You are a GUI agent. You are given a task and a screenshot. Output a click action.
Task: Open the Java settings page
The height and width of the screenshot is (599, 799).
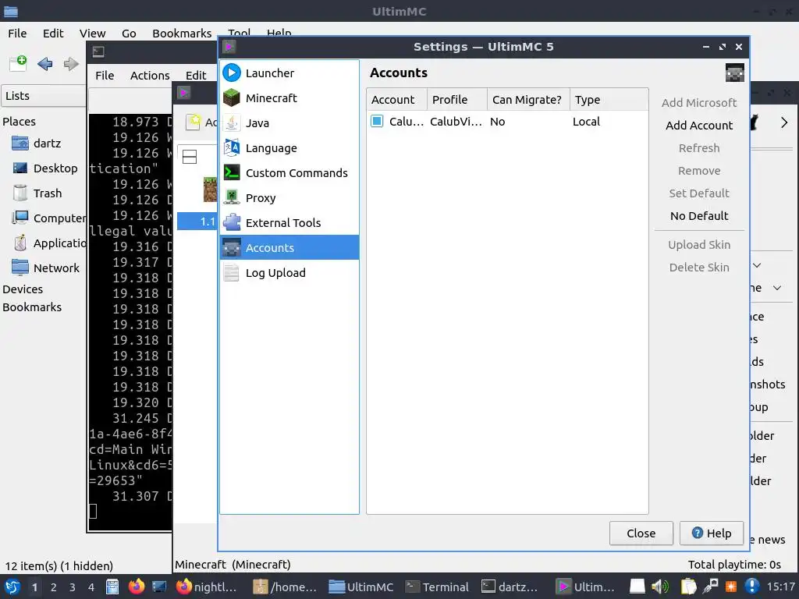click(289, 122)
